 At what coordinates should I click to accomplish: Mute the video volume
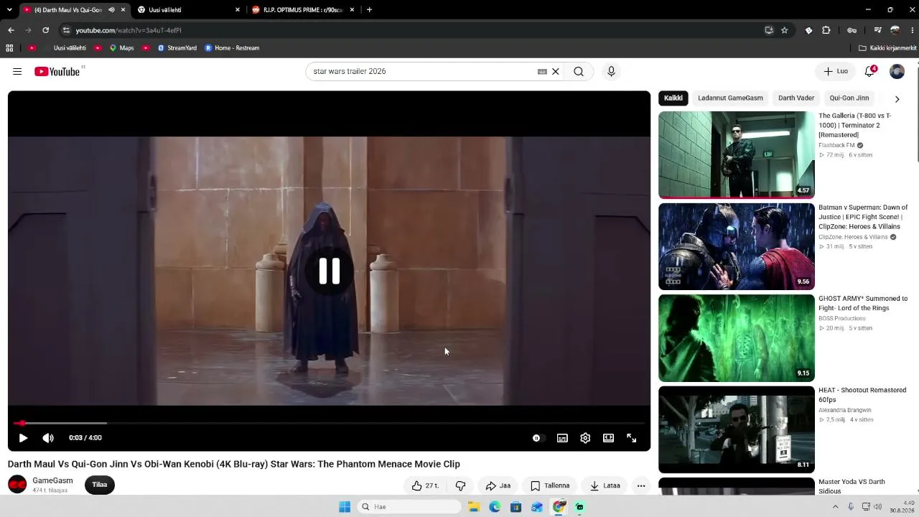click(48, 437)
